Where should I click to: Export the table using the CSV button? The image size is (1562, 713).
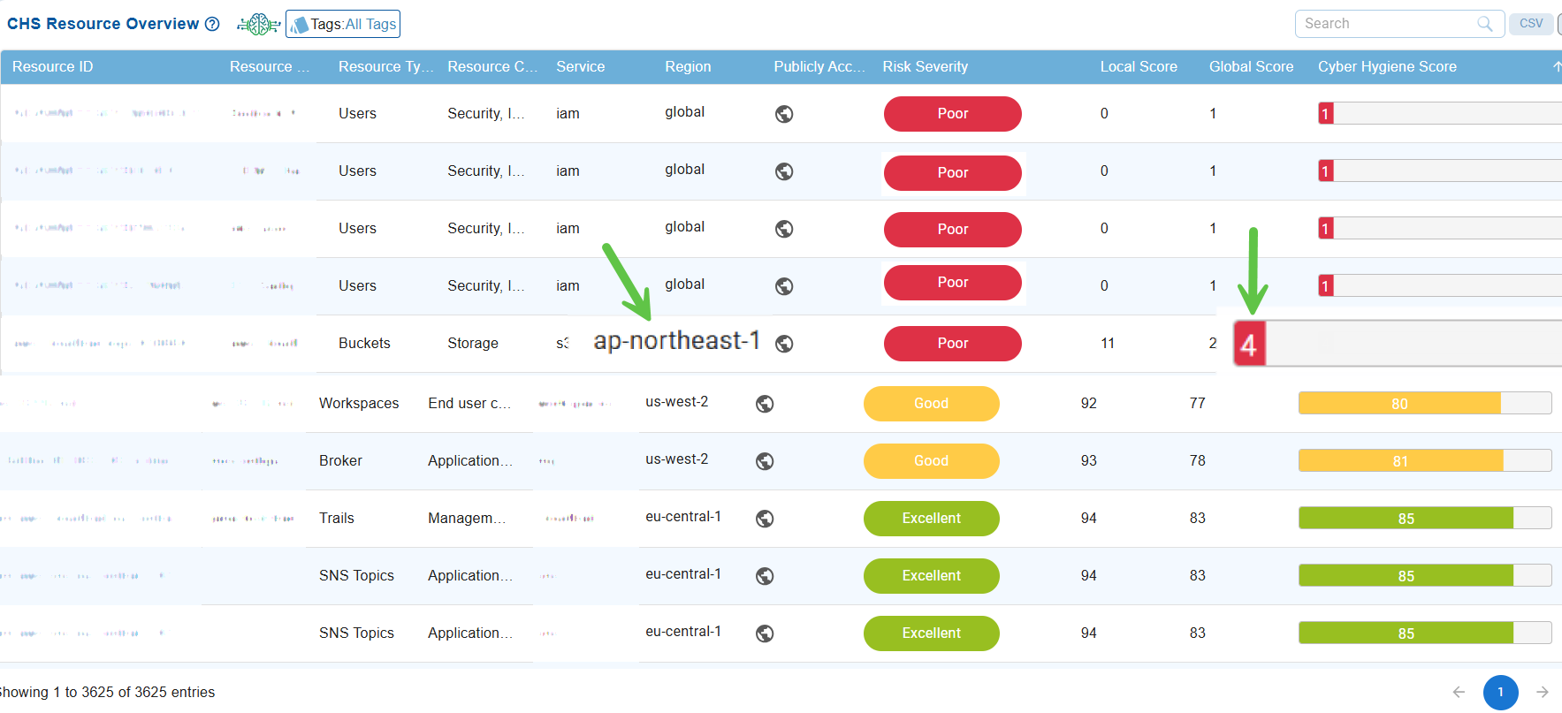click(1531, 24)
